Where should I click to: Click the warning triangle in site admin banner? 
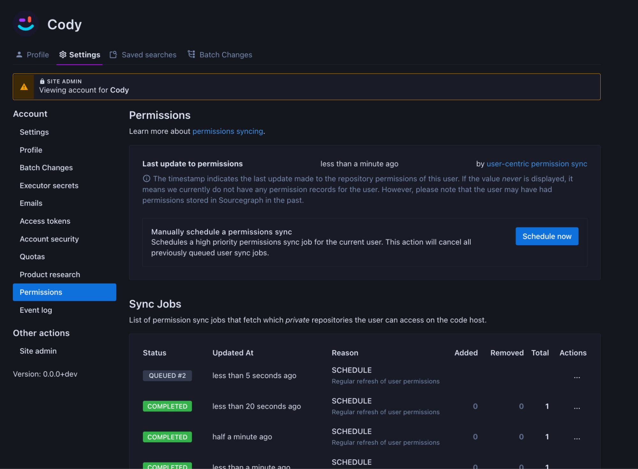click(x=24, y=87)
